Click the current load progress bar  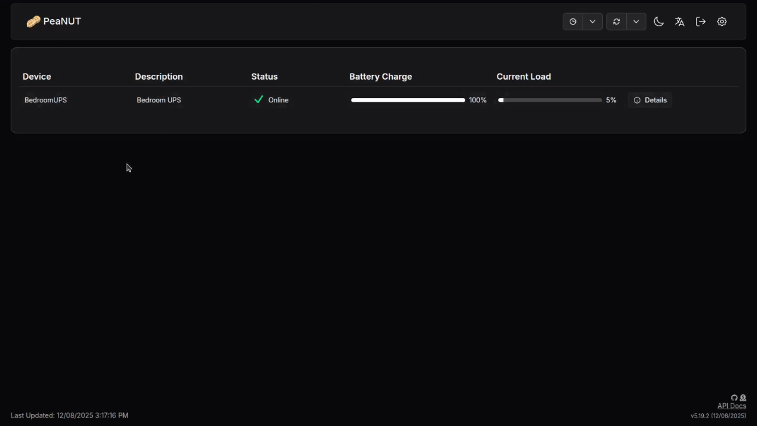[550, 100]
